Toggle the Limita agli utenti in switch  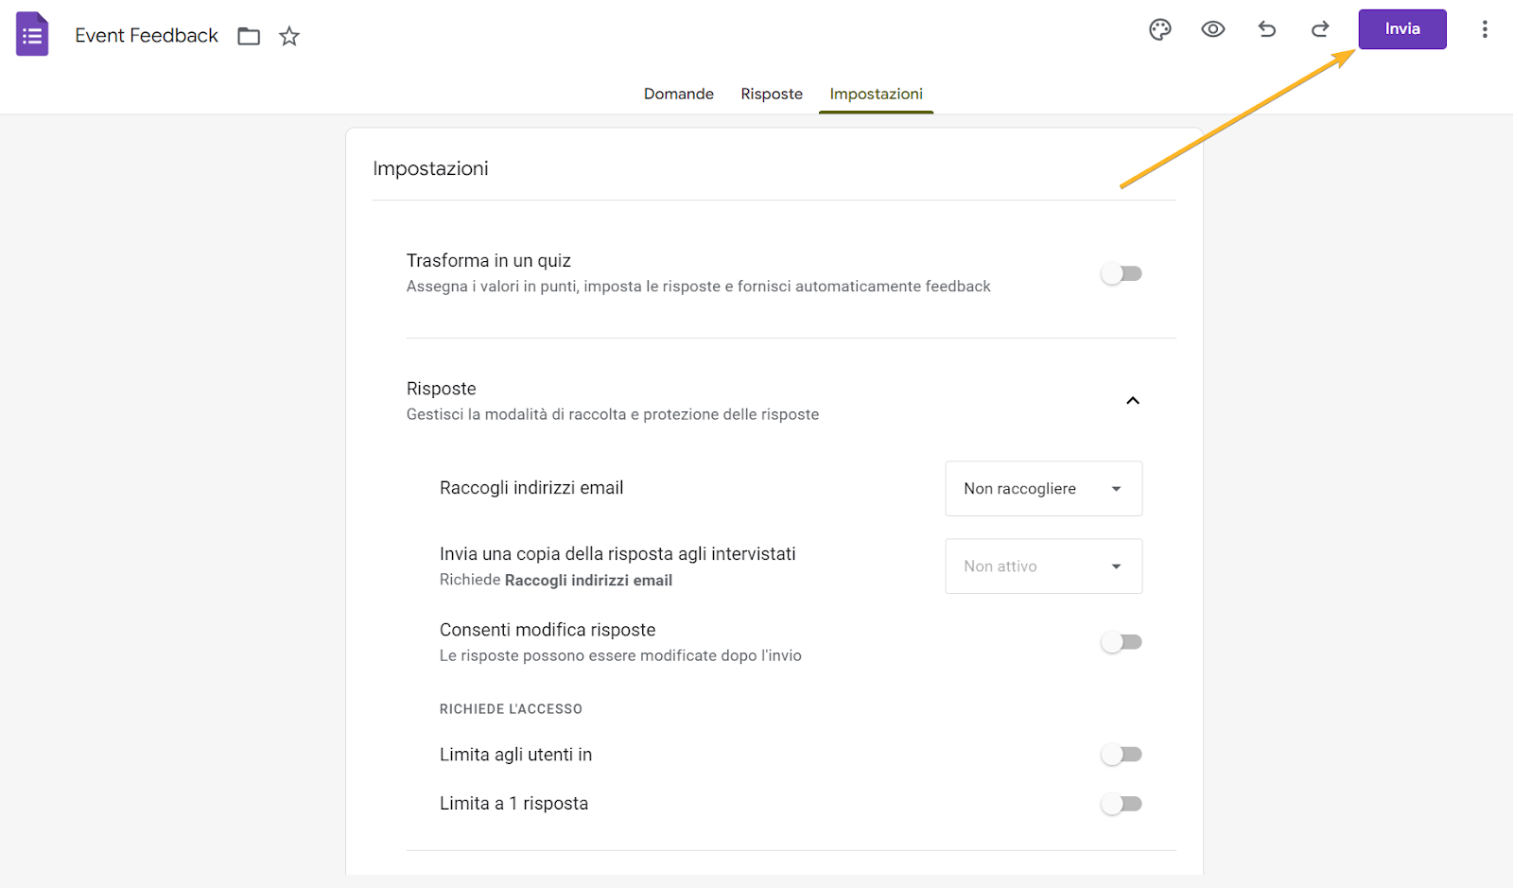click(x=1122, y=755)
